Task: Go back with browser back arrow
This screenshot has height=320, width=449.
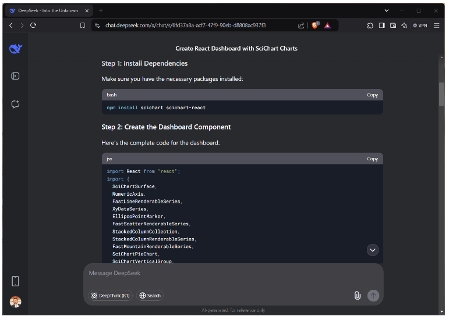Action: click(11, 26)
